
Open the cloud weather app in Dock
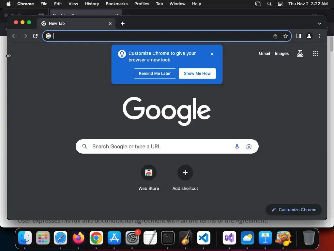[247, 238]
